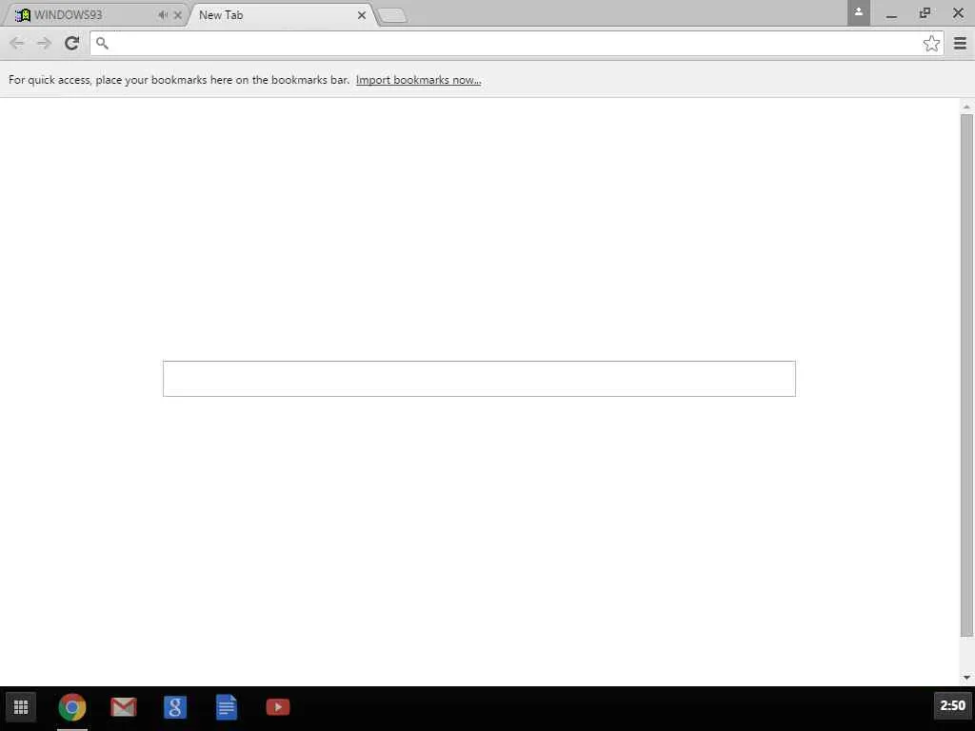
Task: Open Google Search shelf icon
Action: pos(175,707)
